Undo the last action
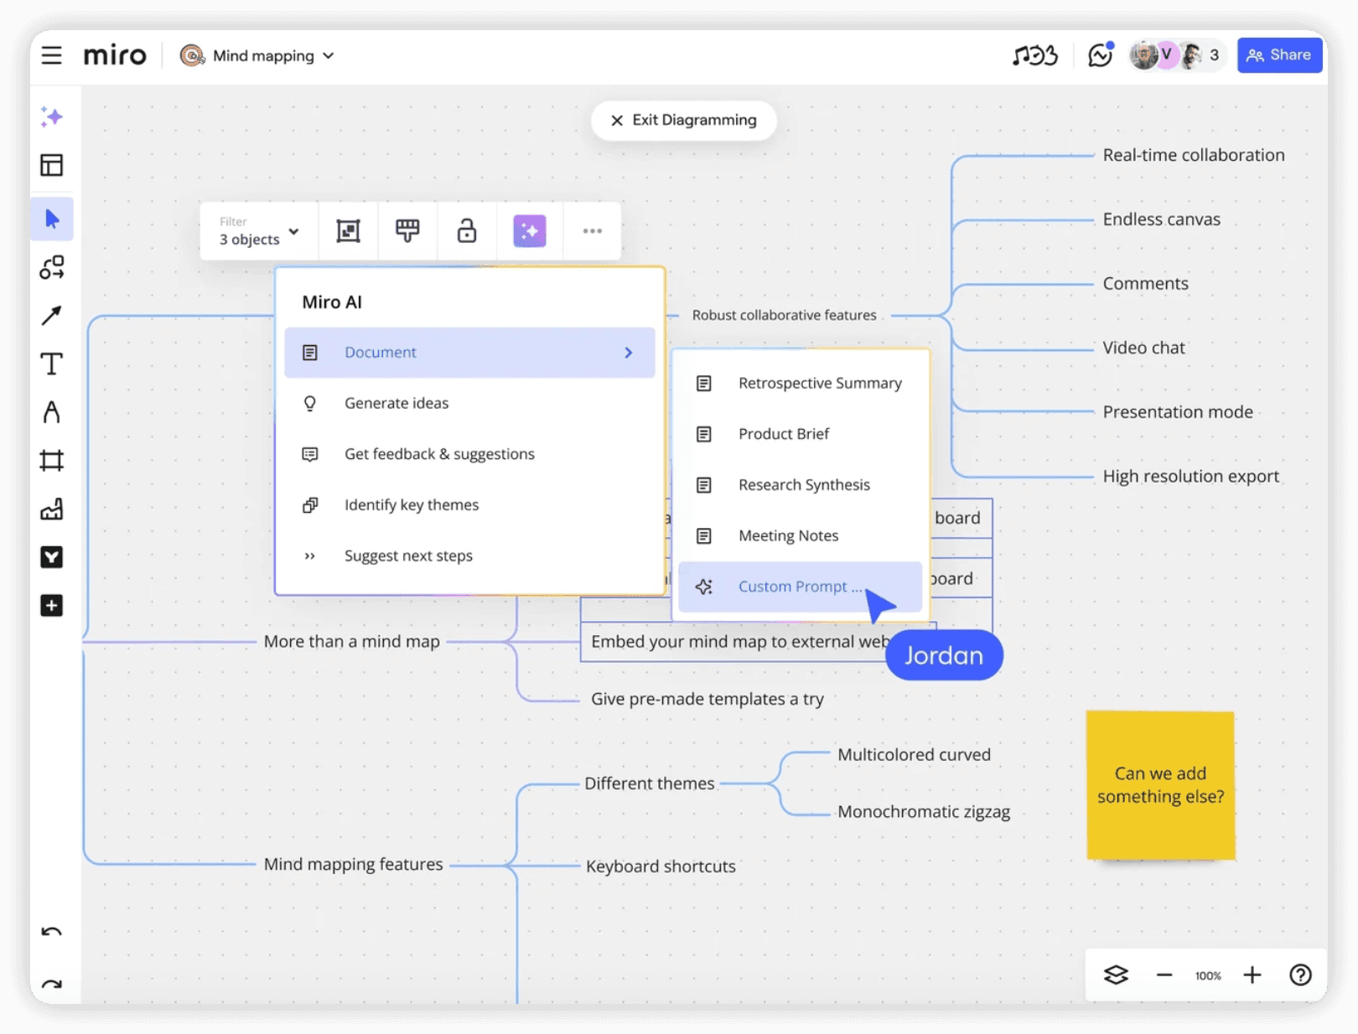Screen dimensions: 1358x1034 (52, 932)
